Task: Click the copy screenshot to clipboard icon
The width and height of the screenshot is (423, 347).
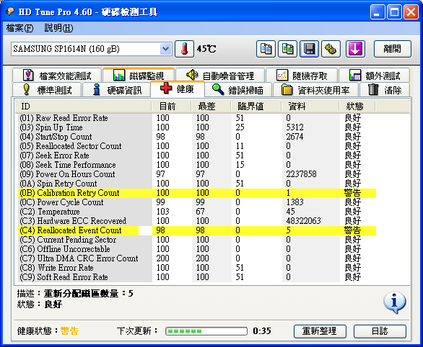Action: pos(287,49)
